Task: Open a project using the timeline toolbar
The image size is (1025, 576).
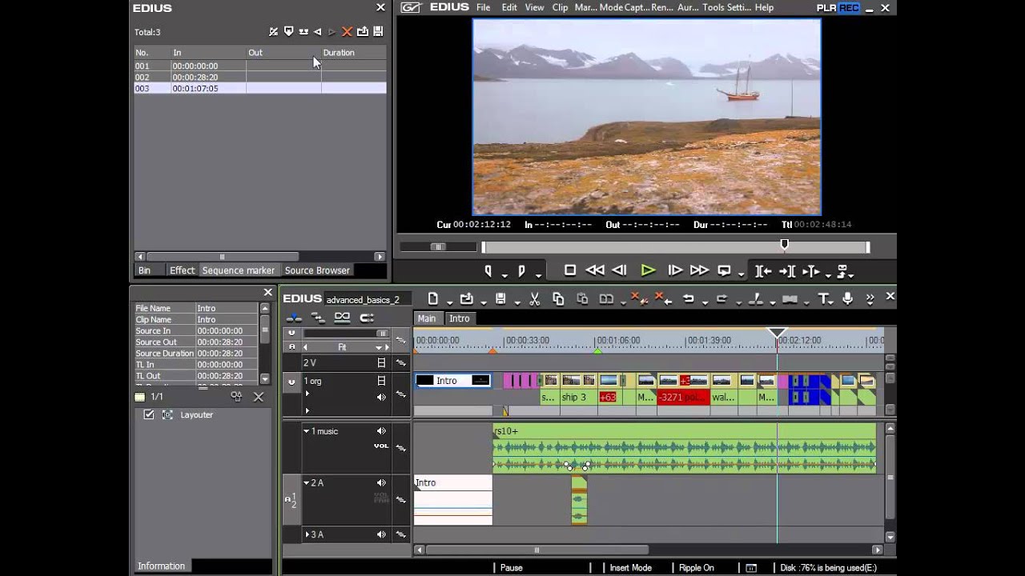Action: tap(467, 299)
